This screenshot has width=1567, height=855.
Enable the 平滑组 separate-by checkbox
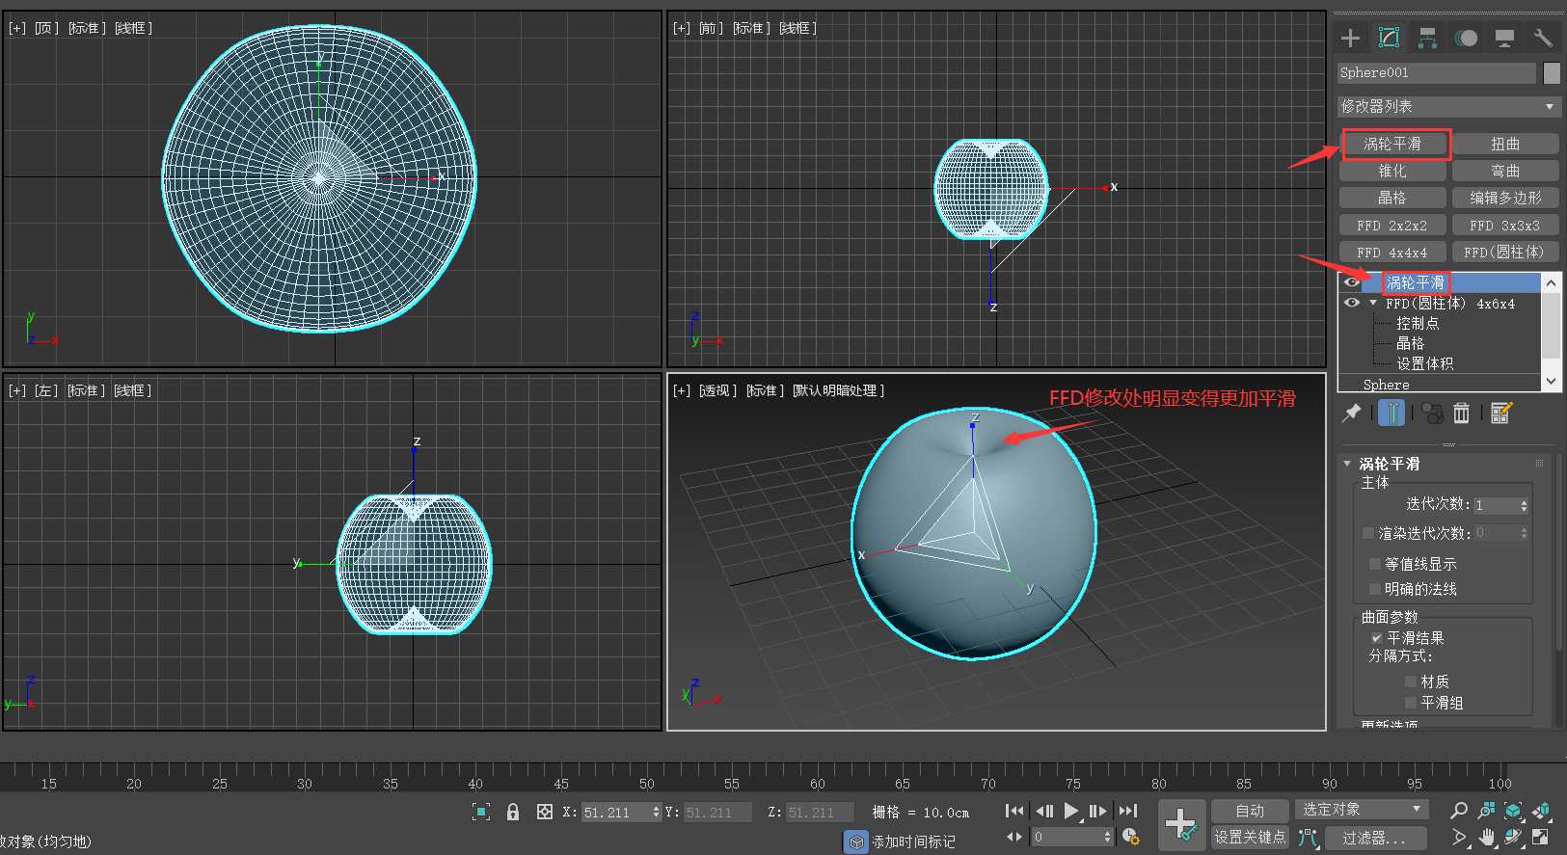tap(1411, 703)
